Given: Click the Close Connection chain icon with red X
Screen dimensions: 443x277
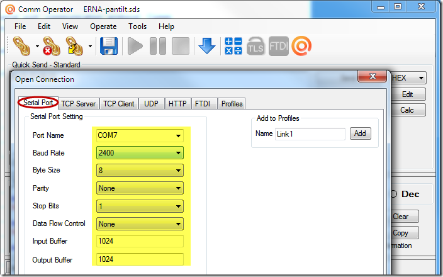Looking at the screenshot, I should point(52,46).
